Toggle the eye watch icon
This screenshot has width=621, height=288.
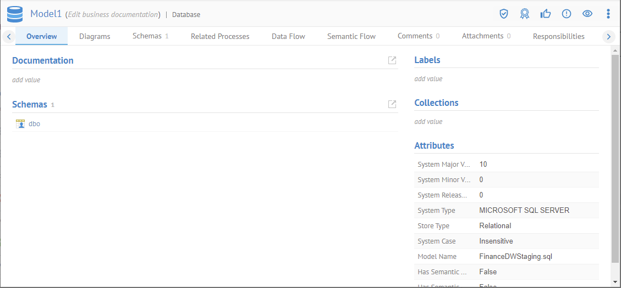click(587, 14)
